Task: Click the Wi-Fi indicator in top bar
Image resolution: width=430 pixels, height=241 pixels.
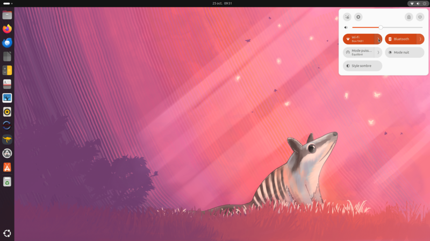Action: point(412,4)
